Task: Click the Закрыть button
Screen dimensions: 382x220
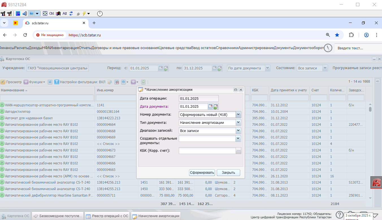Action: pyautogui.click(x=228, y=172)
